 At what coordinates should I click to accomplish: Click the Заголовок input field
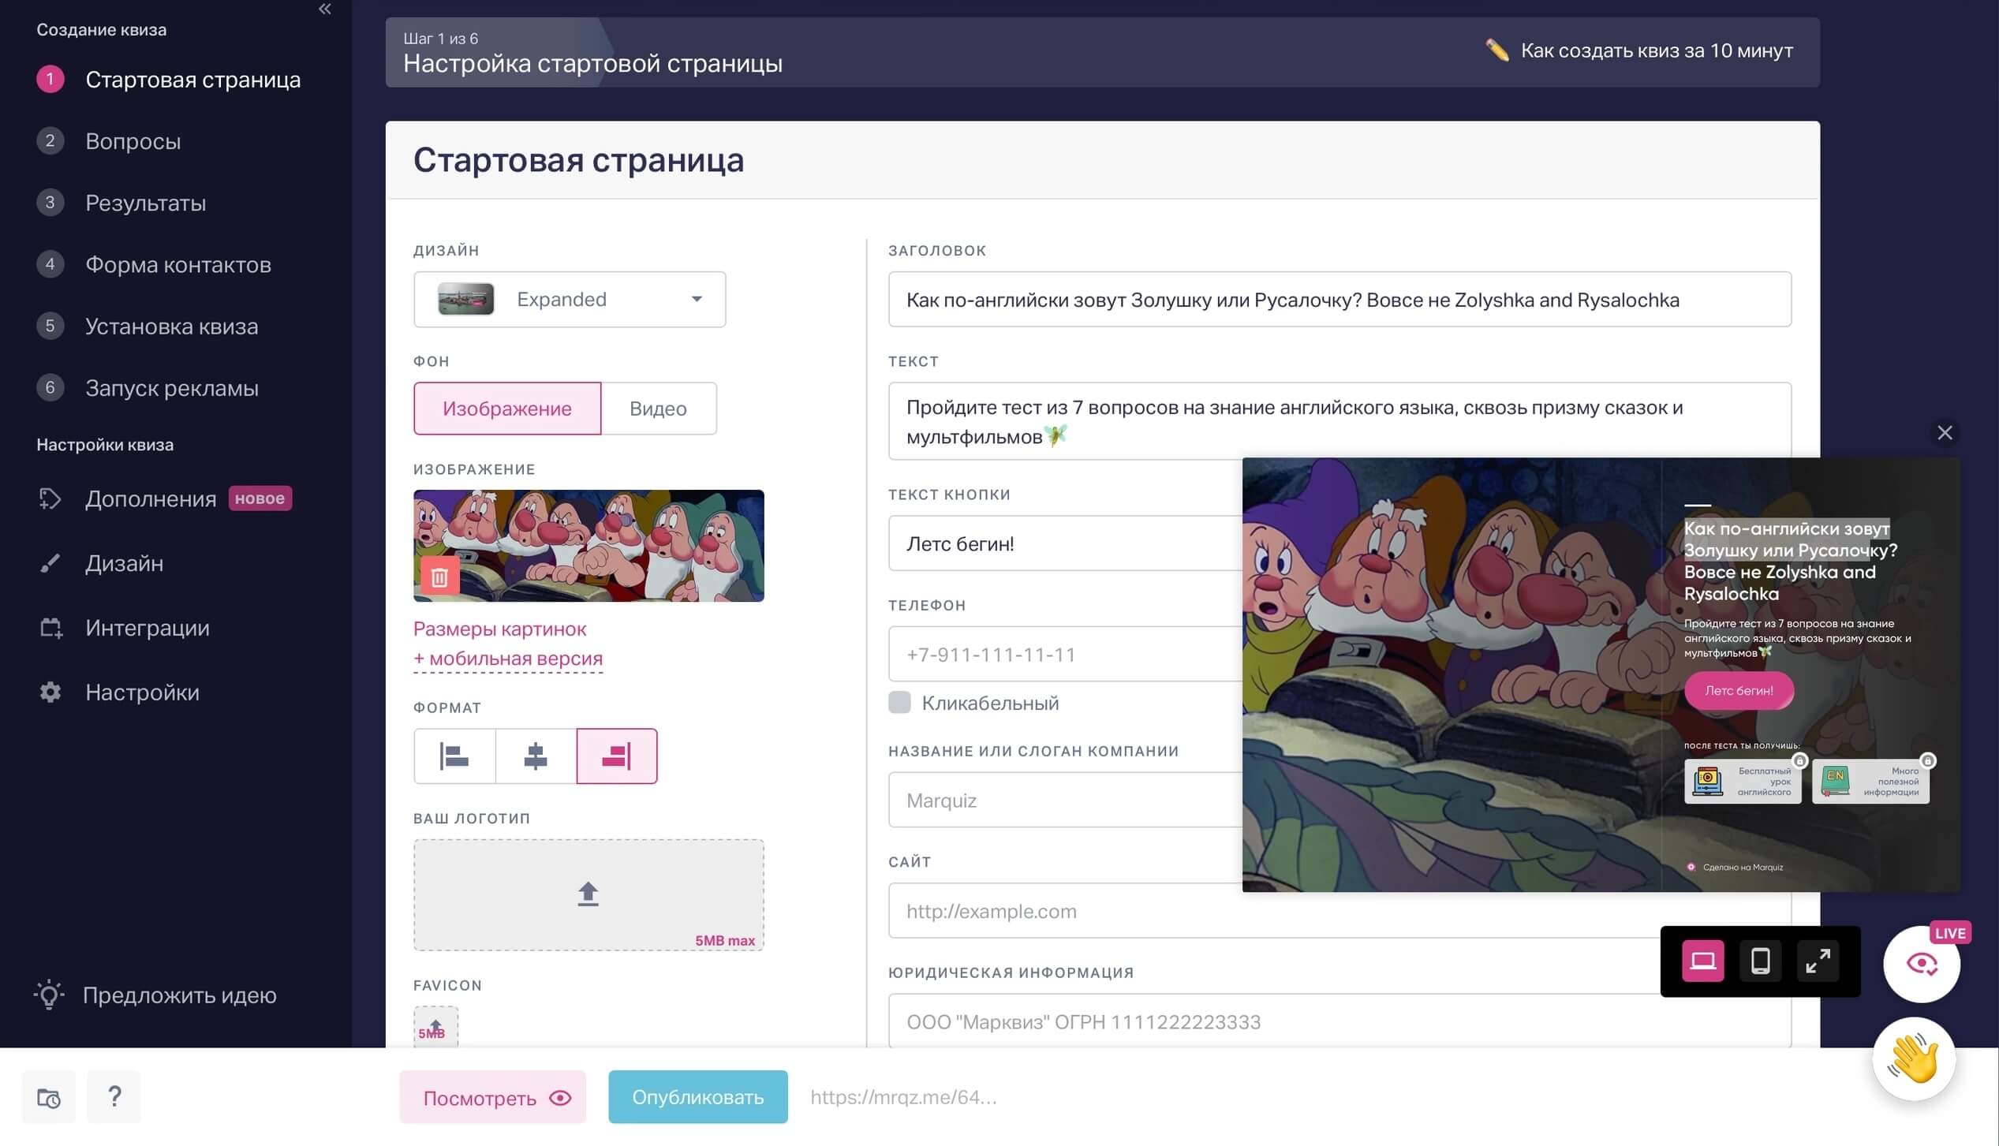coord(1340,299)
